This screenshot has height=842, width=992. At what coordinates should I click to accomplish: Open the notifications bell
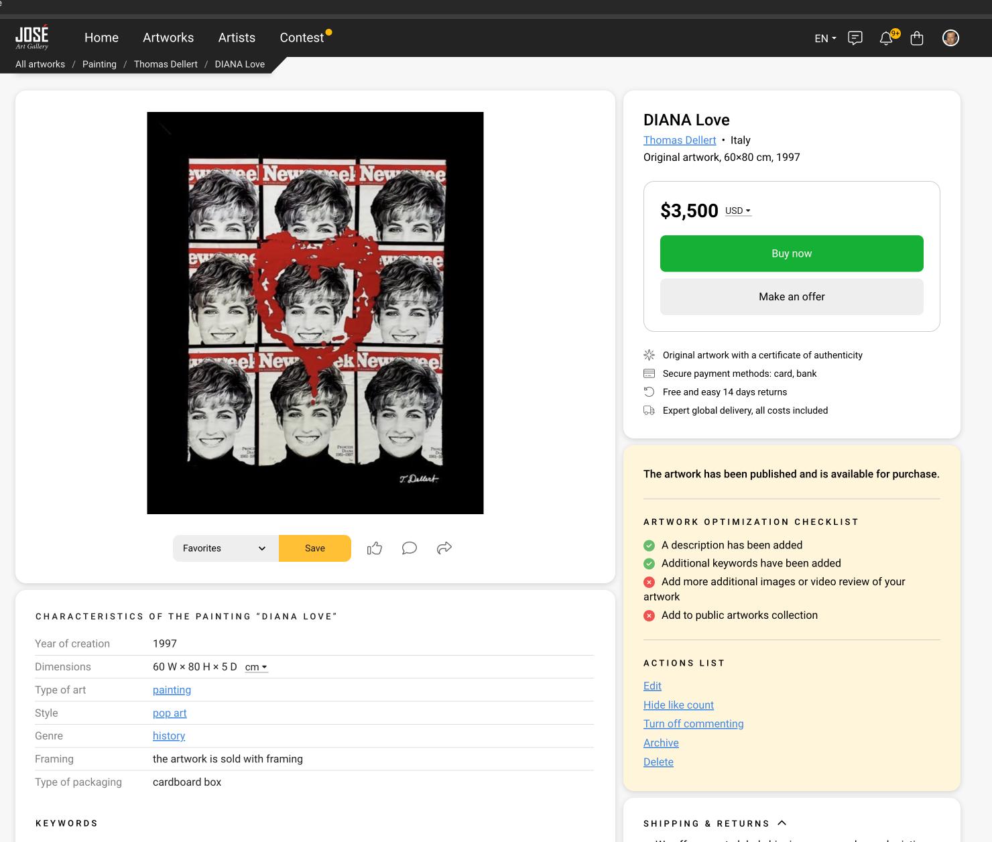pos(886,38)
